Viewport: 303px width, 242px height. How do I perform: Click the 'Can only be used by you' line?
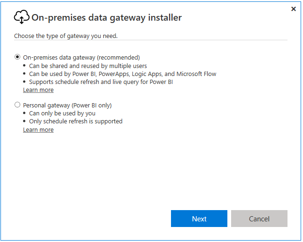click(62, 113)
